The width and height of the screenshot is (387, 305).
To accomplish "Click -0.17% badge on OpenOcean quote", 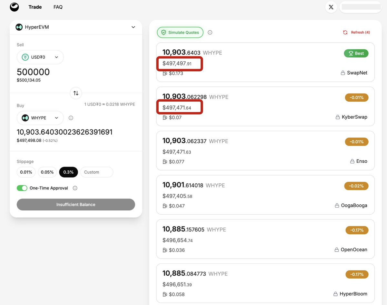I will 357,230.
